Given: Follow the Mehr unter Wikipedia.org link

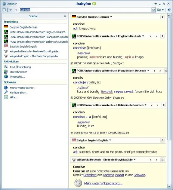Looking at the screenshot, I should (x=103, y=183).
